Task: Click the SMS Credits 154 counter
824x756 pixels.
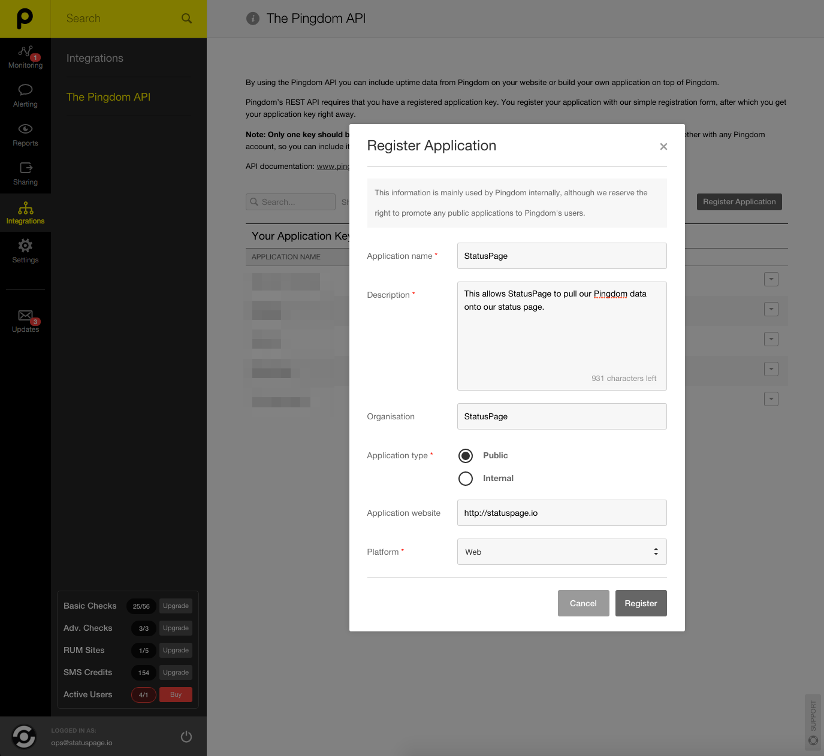Action: [x=144, y=673]
